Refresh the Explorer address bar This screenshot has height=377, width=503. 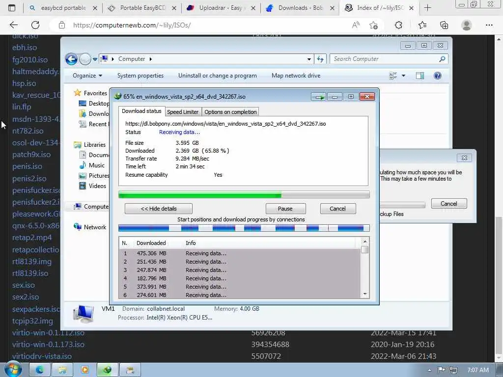[320, 59]
